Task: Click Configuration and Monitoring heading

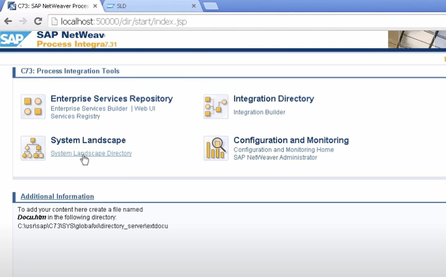Action: pos(291,140)
